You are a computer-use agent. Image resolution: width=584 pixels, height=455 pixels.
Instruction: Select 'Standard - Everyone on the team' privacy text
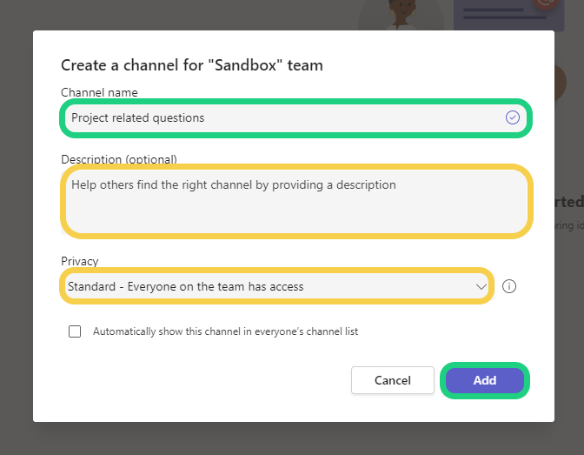[186, 286]
